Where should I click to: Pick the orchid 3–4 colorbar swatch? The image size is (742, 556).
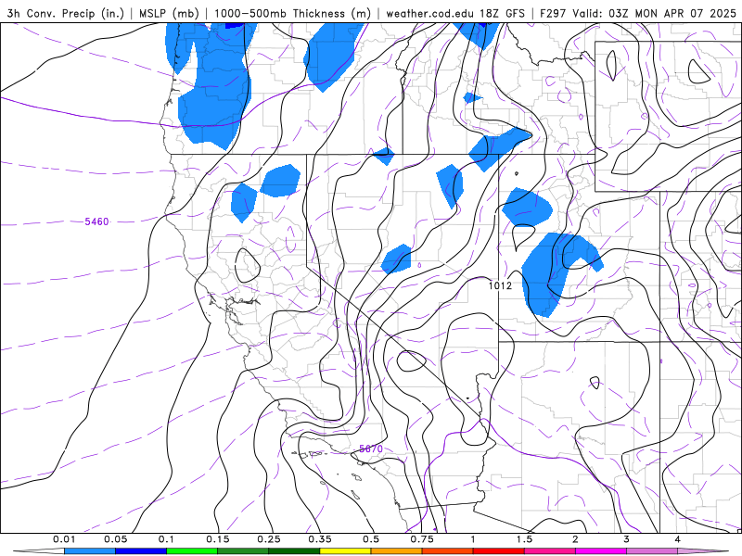tap(652, 551)
